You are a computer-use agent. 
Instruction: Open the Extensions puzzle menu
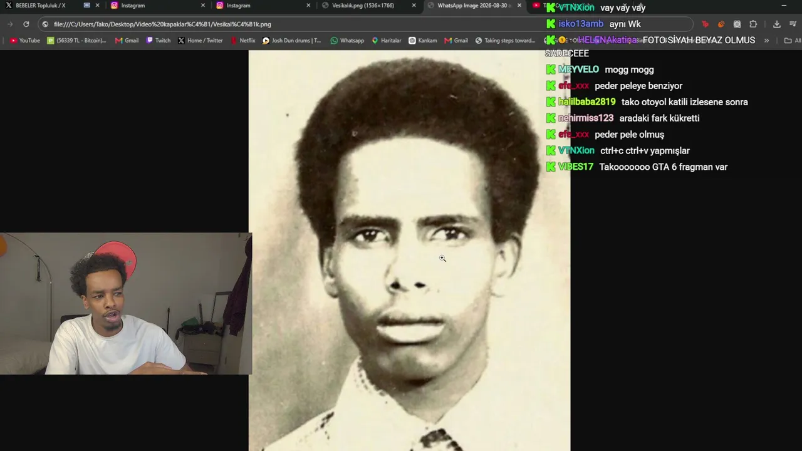click(x=753, y=24)
